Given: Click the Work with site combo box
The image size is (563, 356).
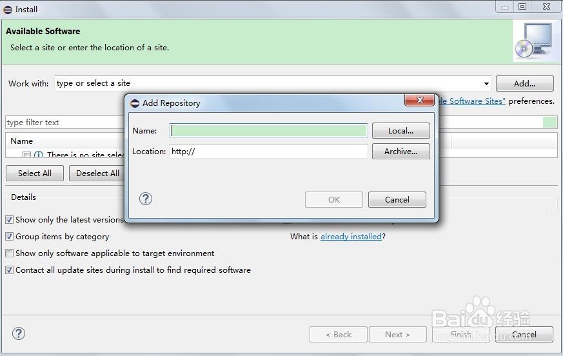Looking at the screenshot, I should click(273, 83).
